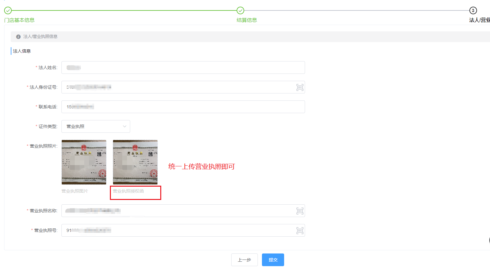Submit the form with 提交 button
490x269 pixels.
[x=273, y=260]
